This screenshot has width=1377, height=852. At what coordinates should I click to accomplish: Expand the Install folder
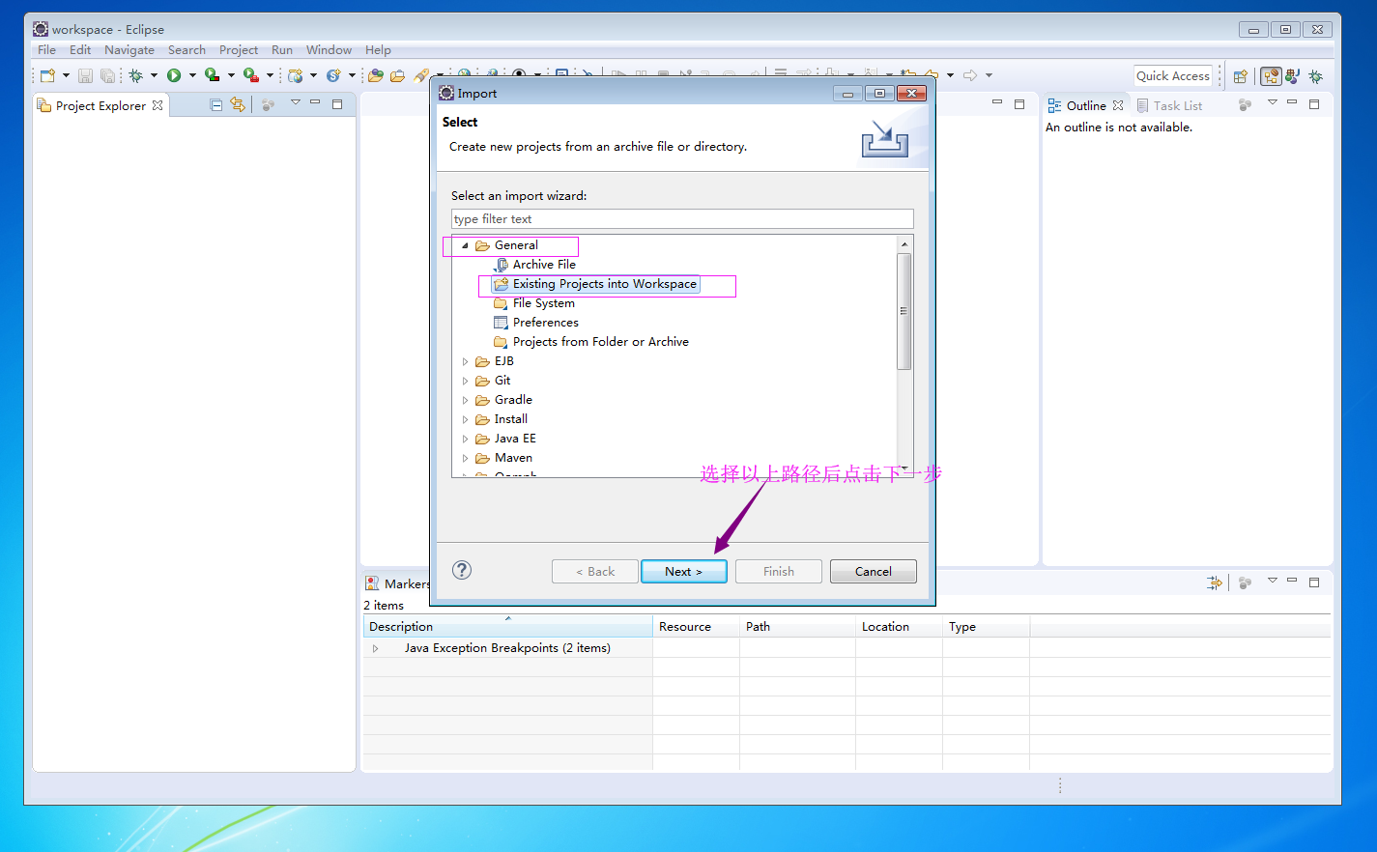[465, 419]
